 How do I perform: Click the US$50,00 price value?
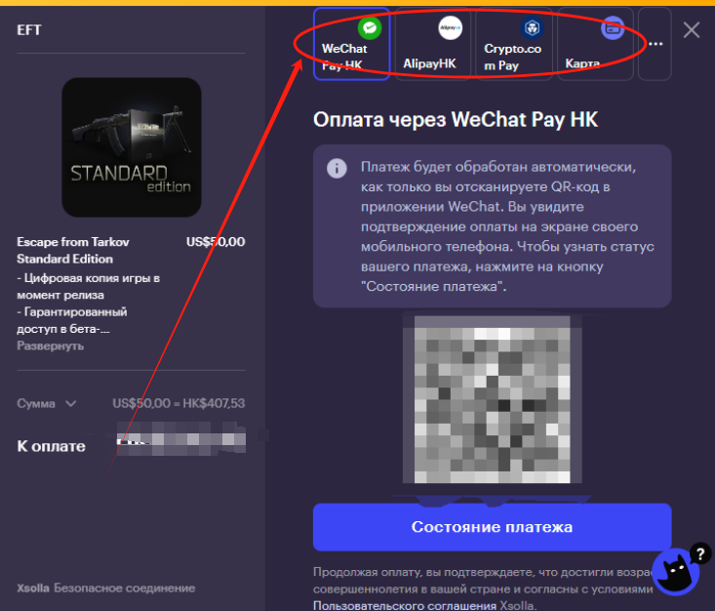point(216,242)
